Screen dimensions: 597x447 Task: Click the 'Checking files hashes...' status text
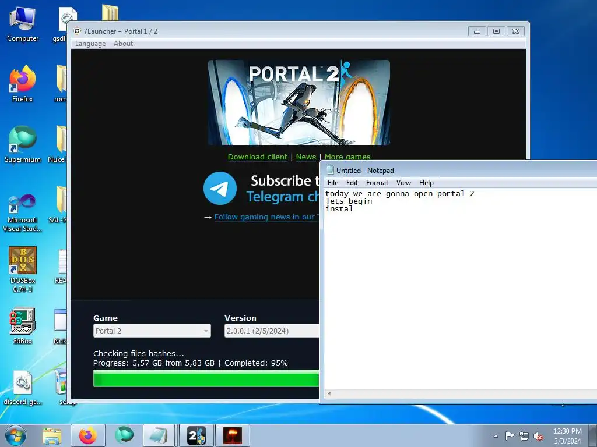pyautogui.click(x=139, y=353)
